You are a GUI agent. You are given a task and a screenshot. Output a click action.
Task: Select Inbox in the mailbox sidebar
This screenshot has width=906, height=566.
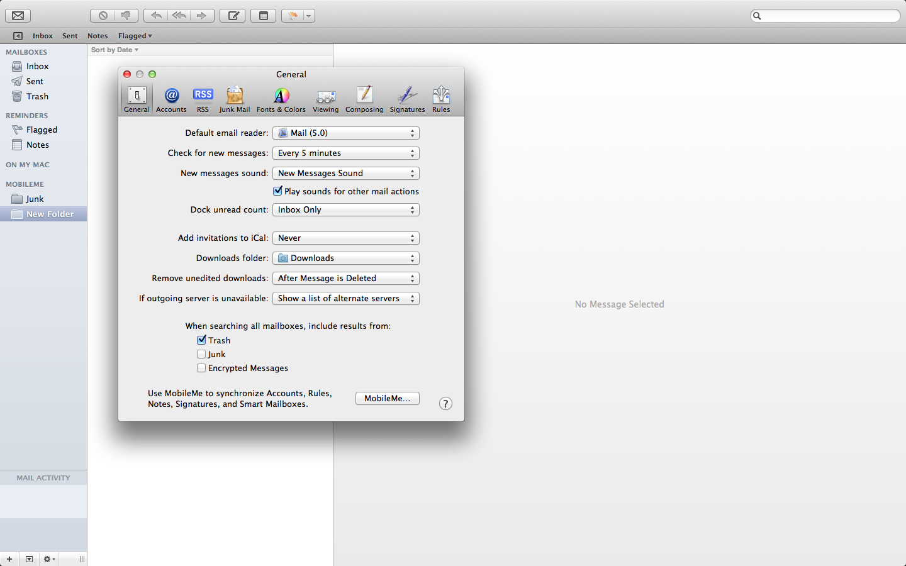click(43, 66)
